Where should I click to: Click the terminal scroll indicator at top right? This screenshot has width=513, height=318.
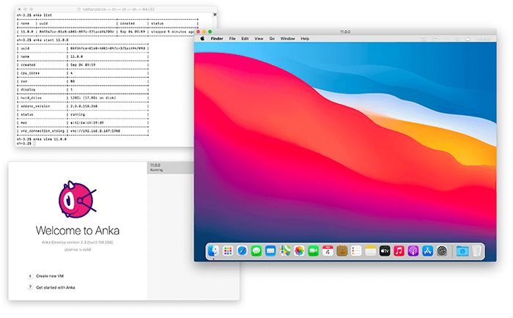tap(215, 15)
